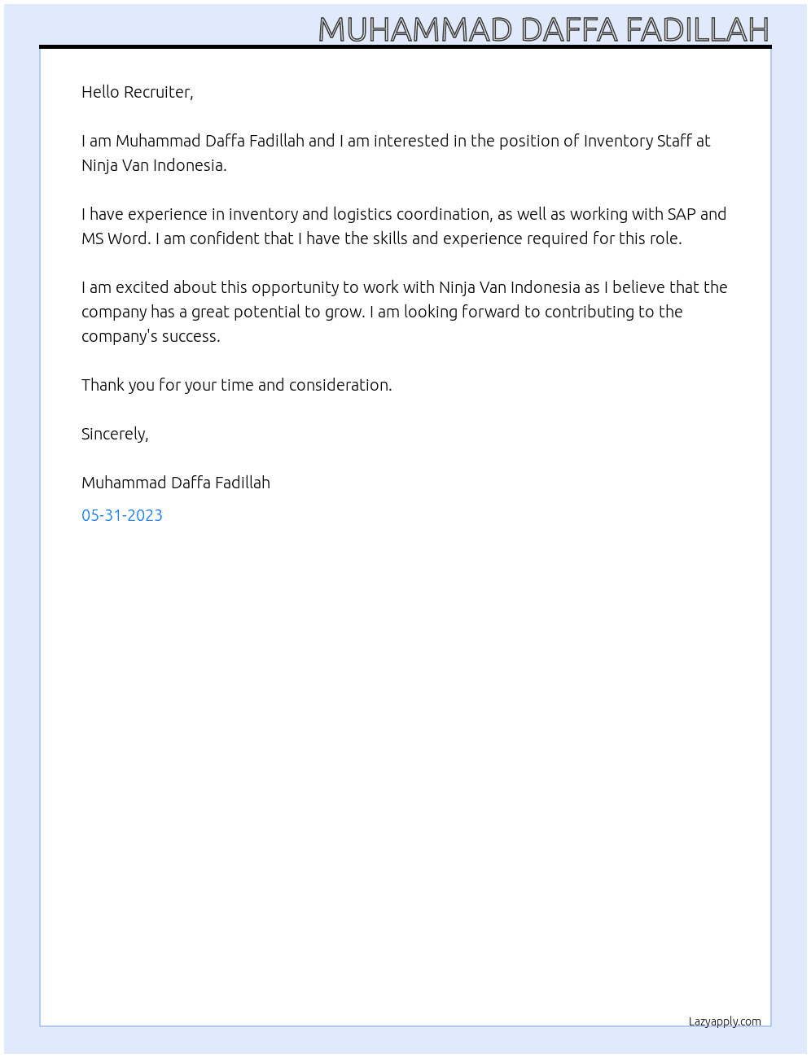
Task: Click the Hello Recruiter greeting line
Action: click(138, 92)
